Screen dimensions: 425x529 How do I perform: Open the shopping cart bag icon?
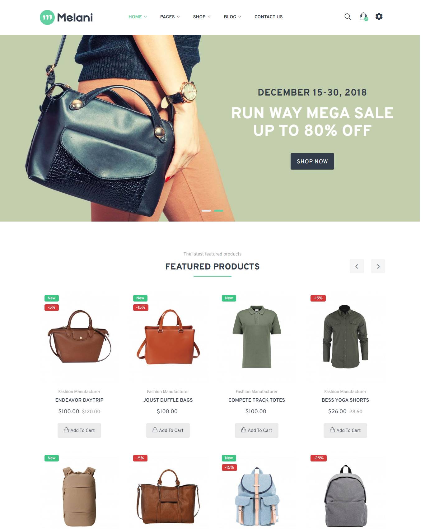point(363,17)
